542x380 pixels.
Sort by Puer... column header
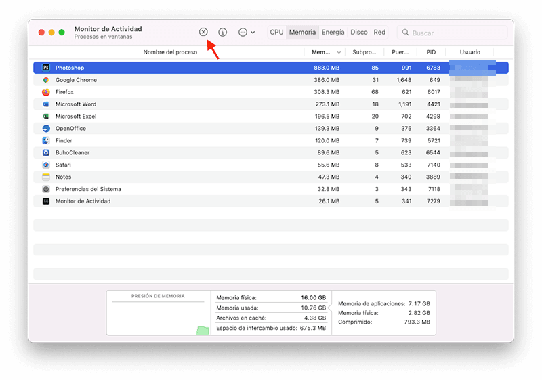[400, 52]
